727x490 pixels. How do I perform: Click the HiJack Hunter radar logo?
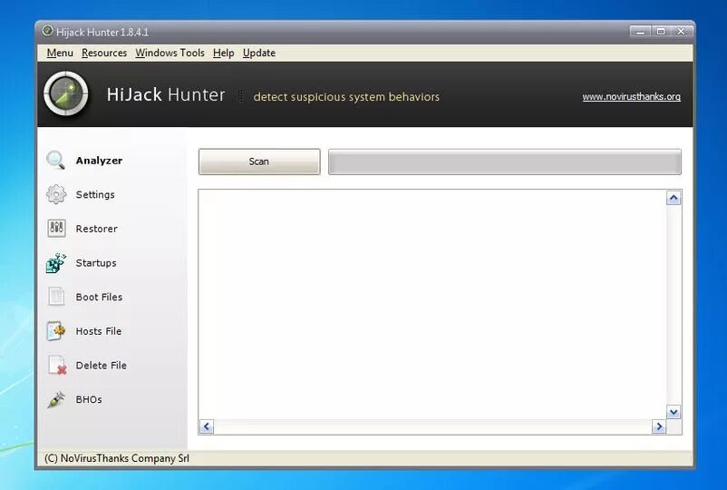(x=66, y=93)
